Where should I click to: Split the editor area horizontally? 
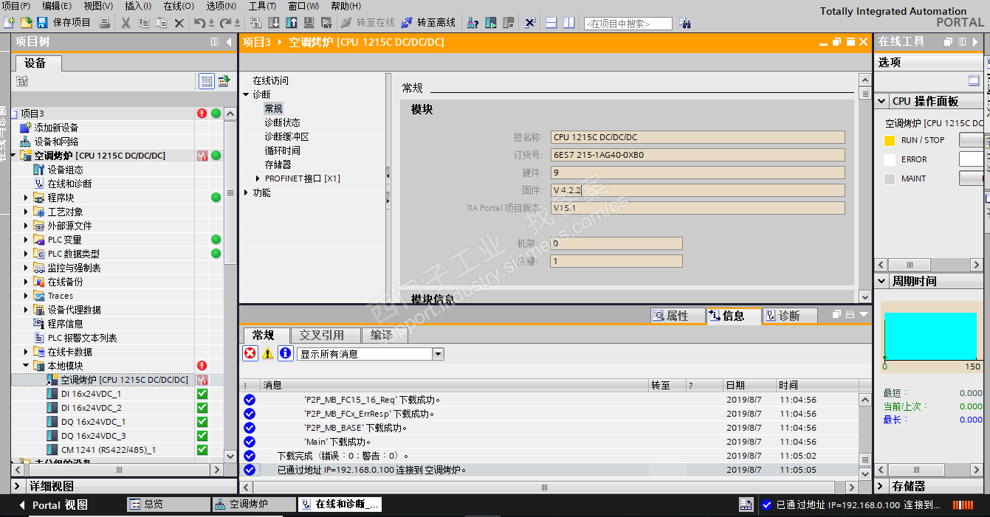[x=551, y=23]
